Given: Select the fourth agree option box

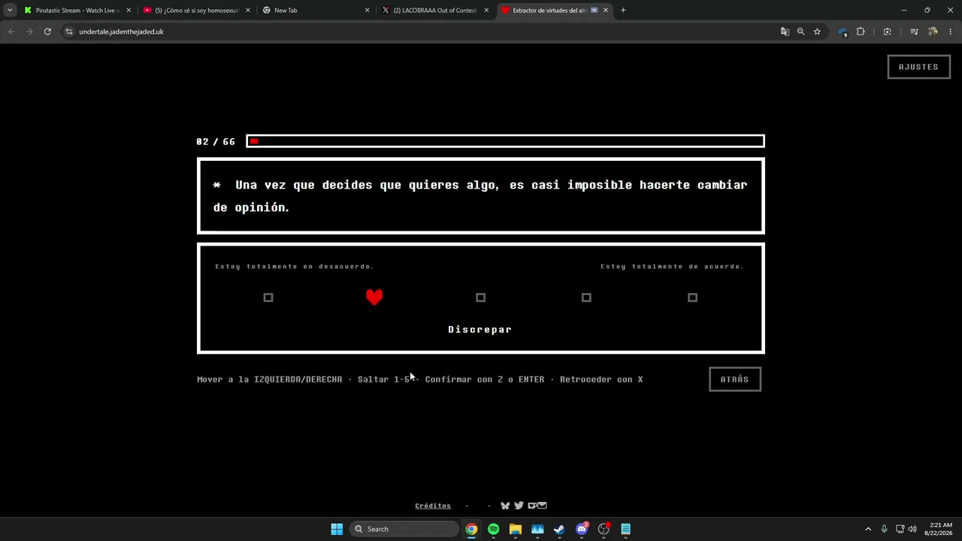Looking at the screenshot, I should click(x=586, y=298).
